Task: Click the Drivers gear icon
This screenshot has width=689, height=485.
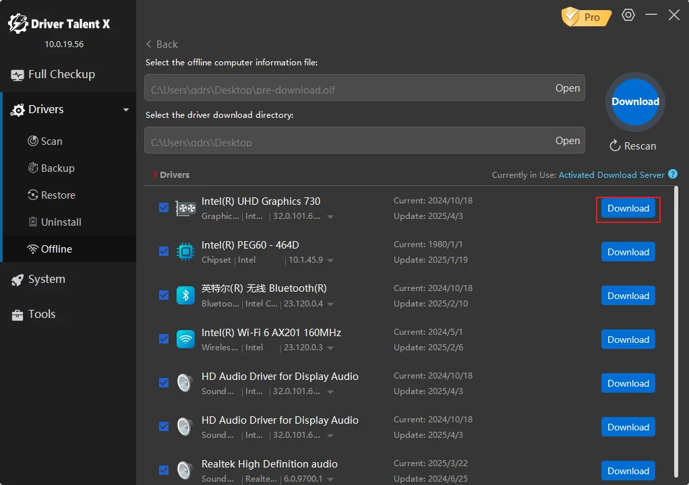Action: 18,110
